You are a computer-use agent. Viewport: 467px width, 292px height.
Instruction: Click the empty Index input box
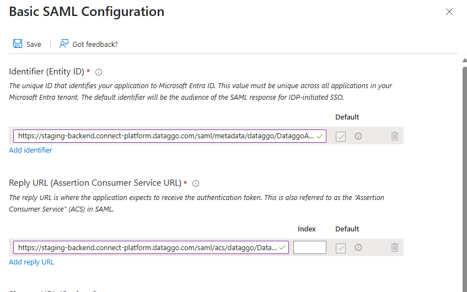pyautogui.click(x=310, y=247)
